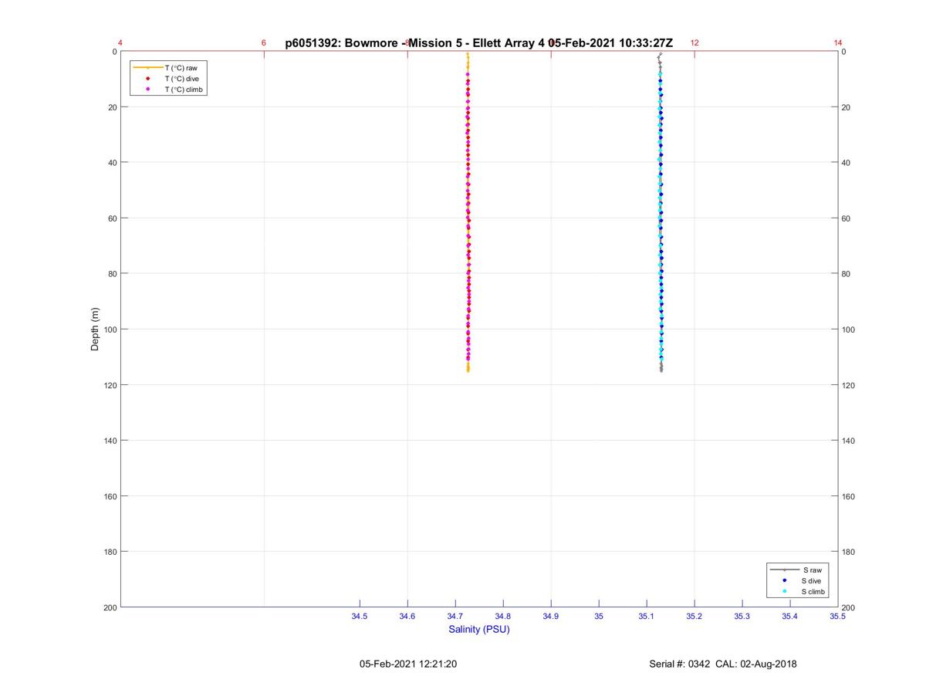Click the magenta dot marker for T climb
Screen dimensions: 926x683
147,90
